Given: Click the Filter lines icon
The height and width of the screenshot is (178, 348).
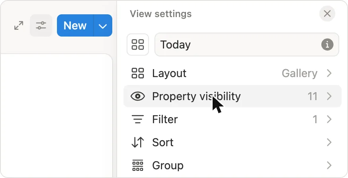Looking at the screenshot, I should coord(138,119).
